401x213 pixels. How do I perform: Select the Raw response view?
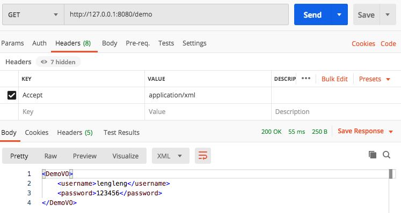(50, 156)
